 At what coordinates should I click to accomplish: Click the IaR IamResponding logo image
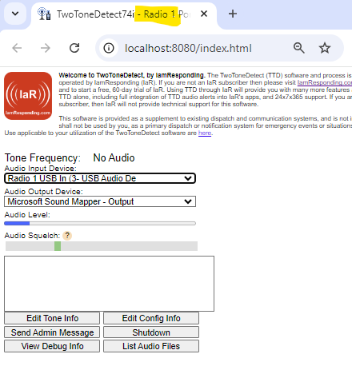pyautogui.click(x=28, y=96)
